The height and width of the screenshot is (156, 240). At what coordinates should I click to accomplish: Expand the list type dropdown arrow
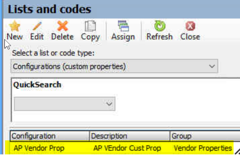tap(212, 66)
